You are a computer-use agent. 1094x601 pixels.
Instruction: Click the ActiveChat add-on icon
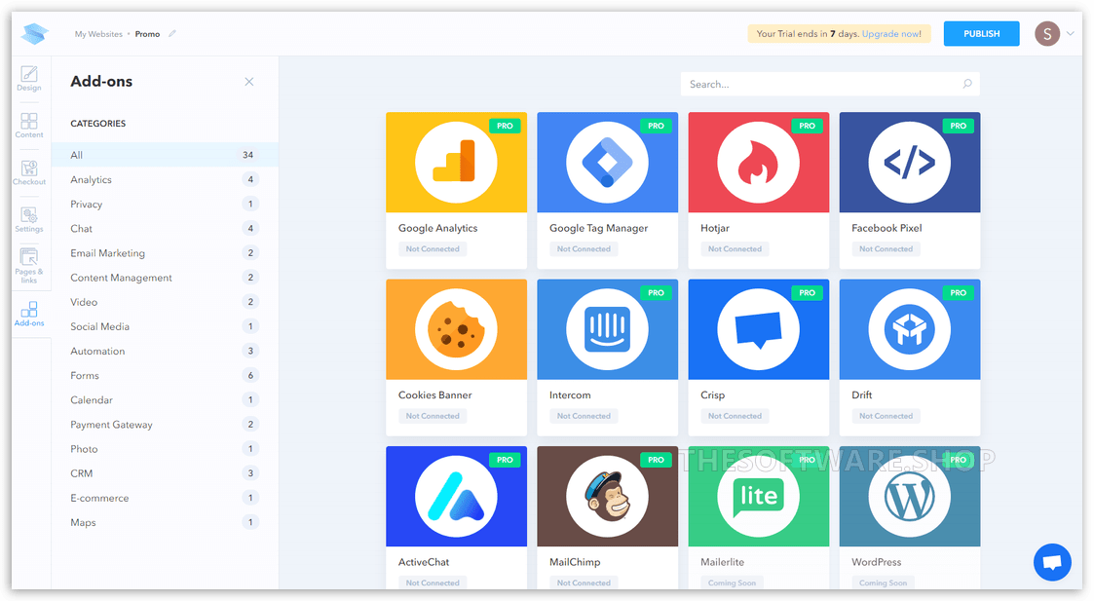[x=456, y=497]
